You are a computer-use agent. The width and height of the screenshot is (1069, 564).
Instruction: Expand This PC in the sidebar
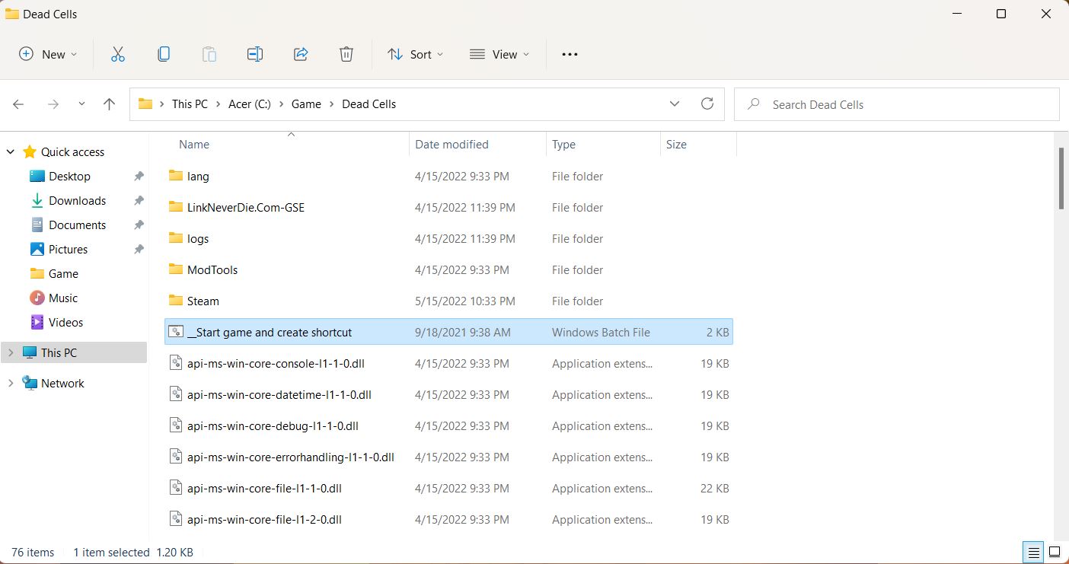point(10,352)
